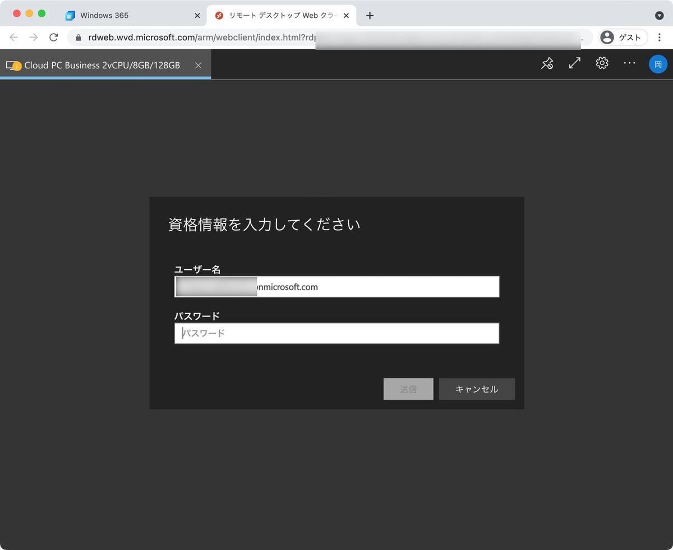This screenshot has height=550, width=673.
Task: Switch to the リモート デスクトップ Web browser tab
Action: tap(282, 16)
